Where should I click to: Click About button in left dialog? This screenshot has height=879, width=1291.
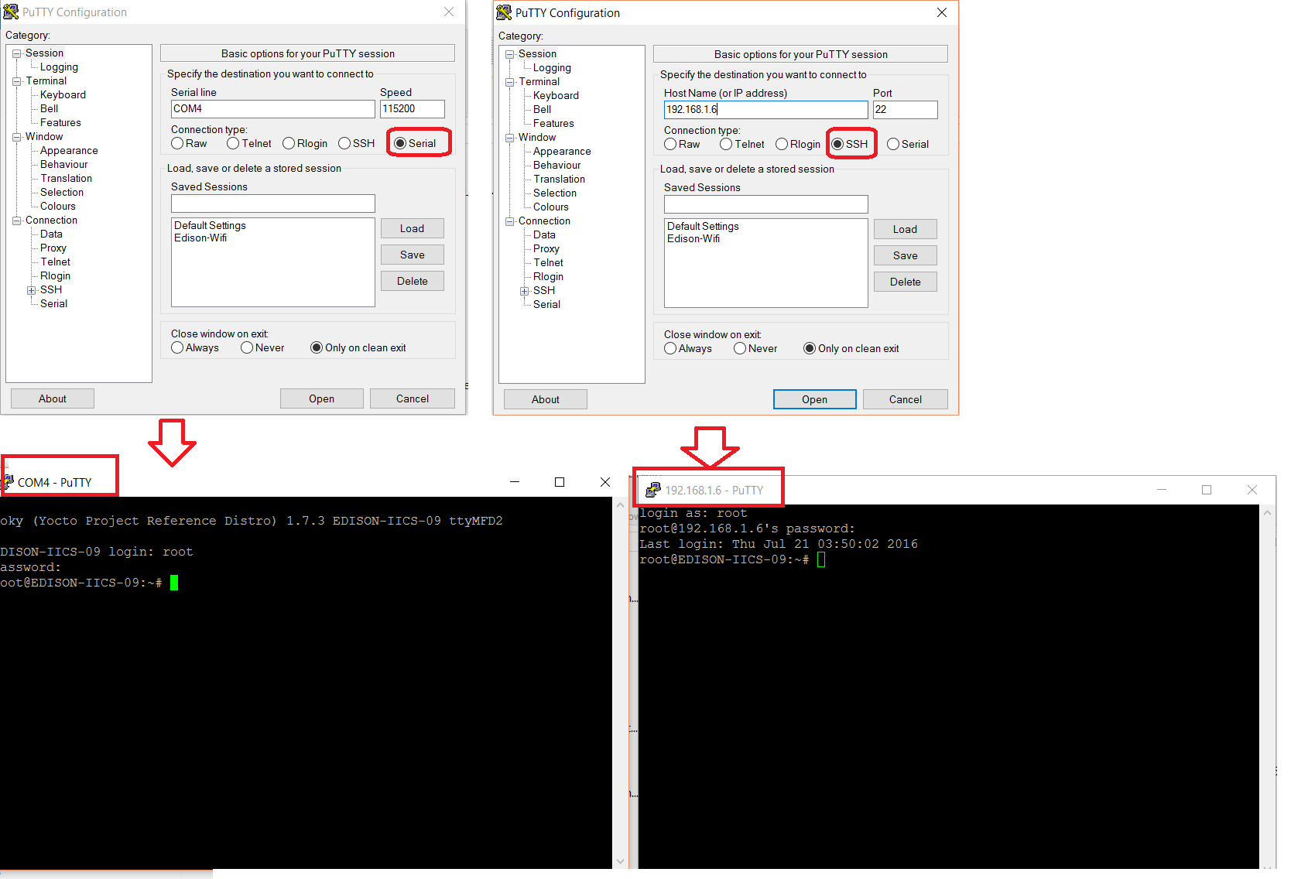[53, 398]
